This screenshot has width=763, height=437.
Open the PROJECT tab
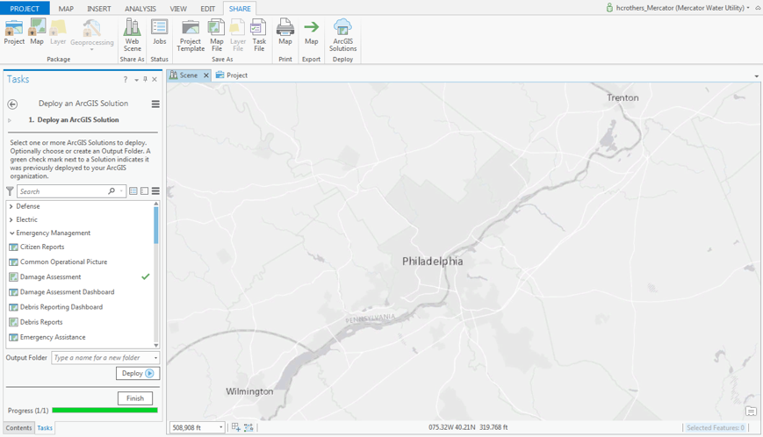pyautogui.click(x=25, y=8)
